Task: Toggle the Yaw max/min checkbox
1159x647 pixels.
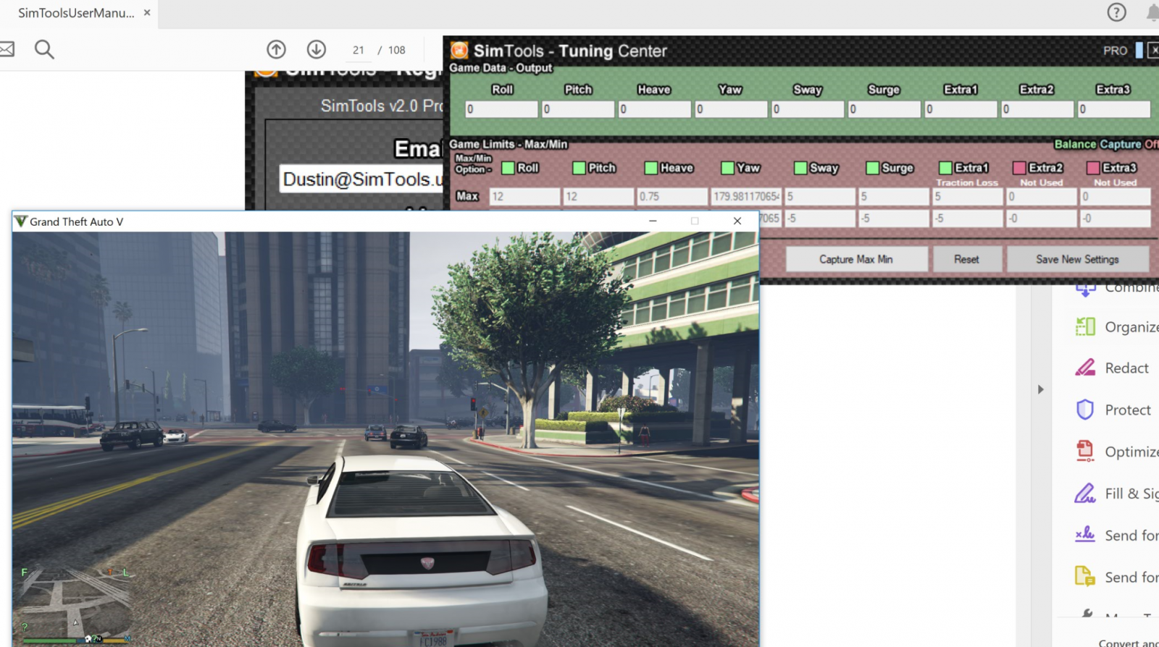Action: 728,168
